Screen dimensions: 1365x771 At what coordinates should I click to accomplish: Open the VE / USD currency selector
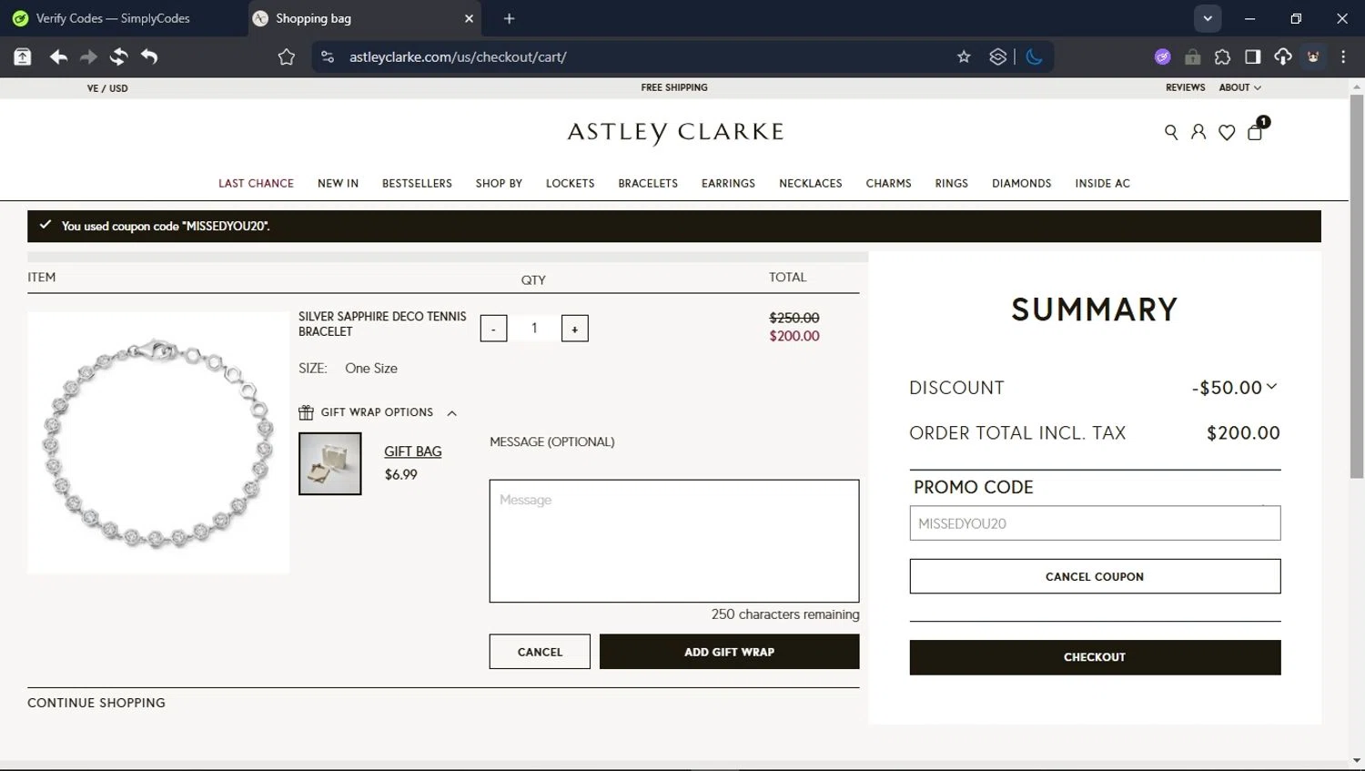point(107,88)
